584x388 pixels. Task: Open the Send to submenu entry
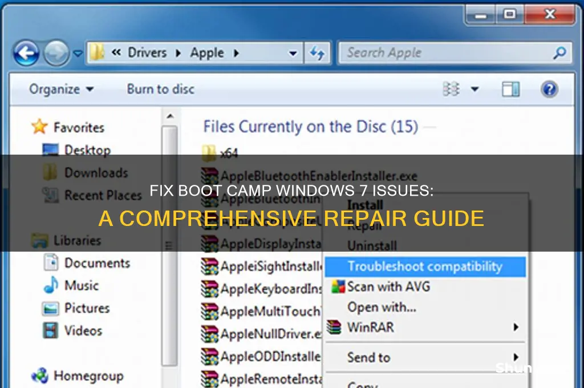[x=425, y=357]
